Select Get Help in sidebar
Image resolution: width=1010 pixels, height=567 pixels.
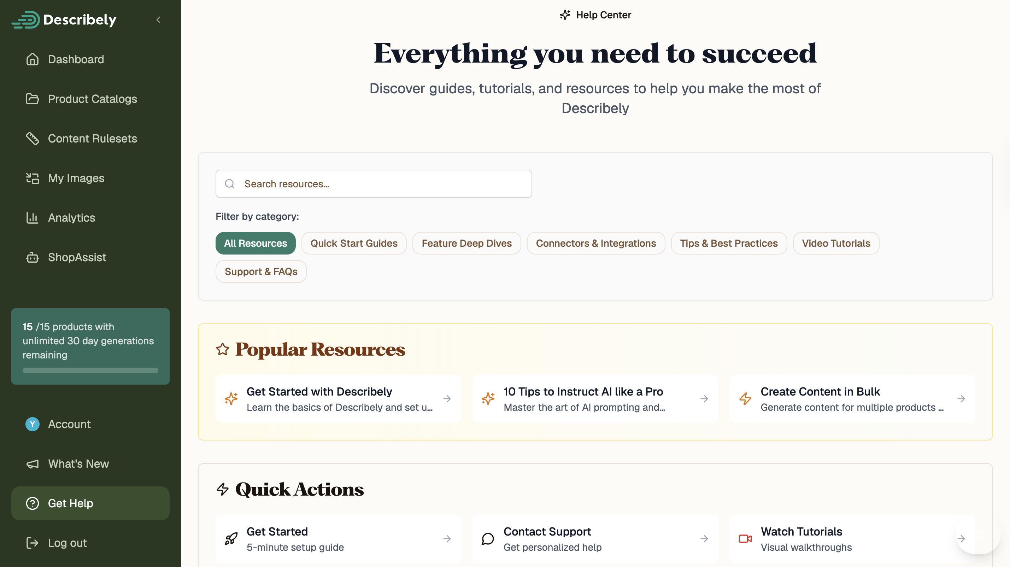(90, 503)
